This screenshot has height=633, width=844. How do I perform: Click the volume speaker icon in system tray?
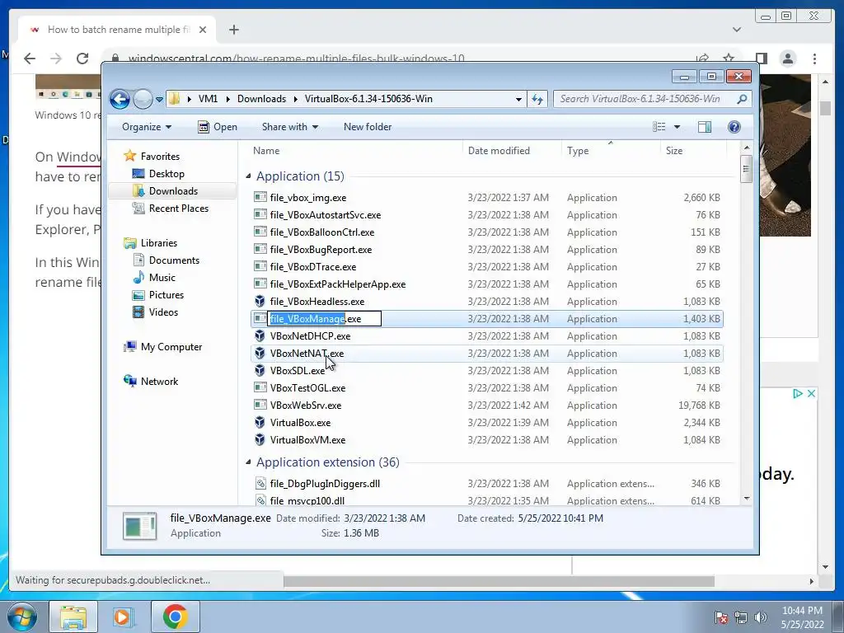pyautogui.click(x=761, y=617)
